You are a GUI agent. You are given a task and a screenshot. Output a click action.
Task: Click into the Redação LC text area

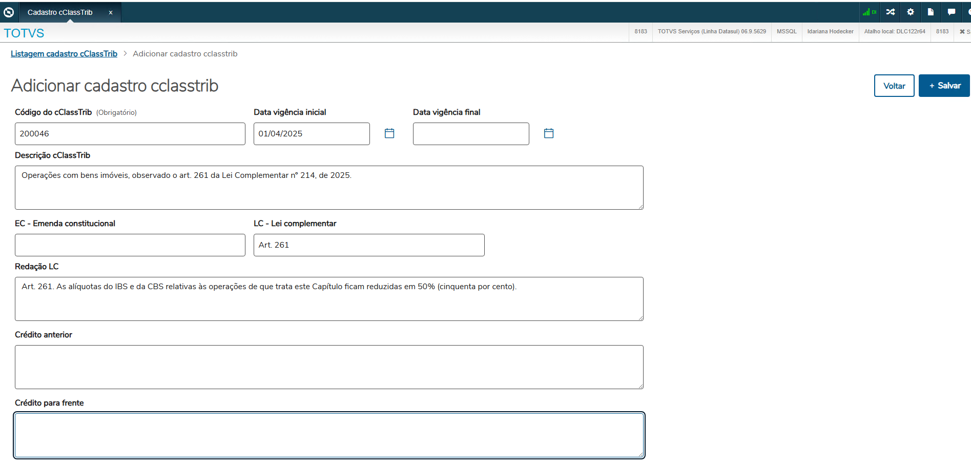[x=329, y=299]
